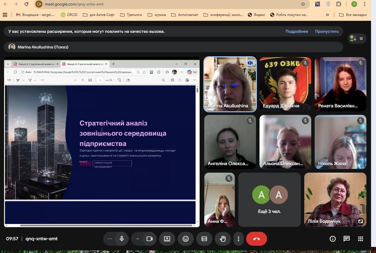Toggle the camera on or off
Image resolution: width=376 pixels, height=253 pixels.
(150, 239)
